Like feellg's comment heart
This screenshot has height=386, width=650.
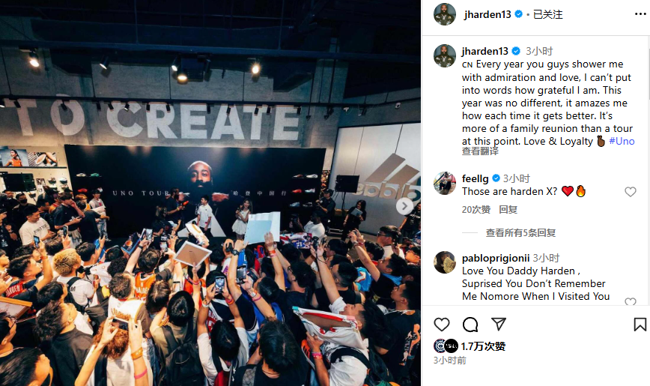630,192
